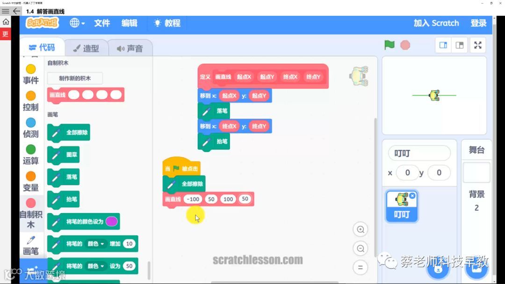
Task: Click the red stop button
Action: tap(405, 45)
